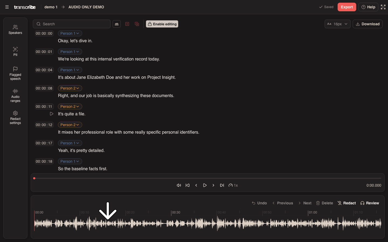Click the Search input field
The image size is (388, 242).
[x=72, y=24]
